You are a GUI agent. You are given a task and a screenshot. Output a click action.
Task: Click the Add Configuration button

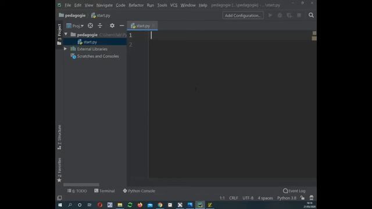[x=243, y=16]
